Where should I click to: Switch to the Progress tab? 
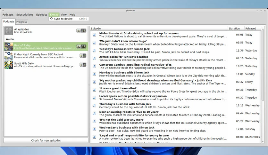[x=21, y=22]
